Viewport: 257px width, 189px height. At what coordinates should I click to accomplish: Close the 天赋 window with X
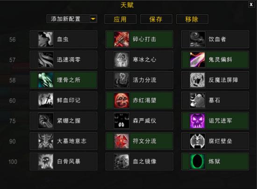pos(251,5)
